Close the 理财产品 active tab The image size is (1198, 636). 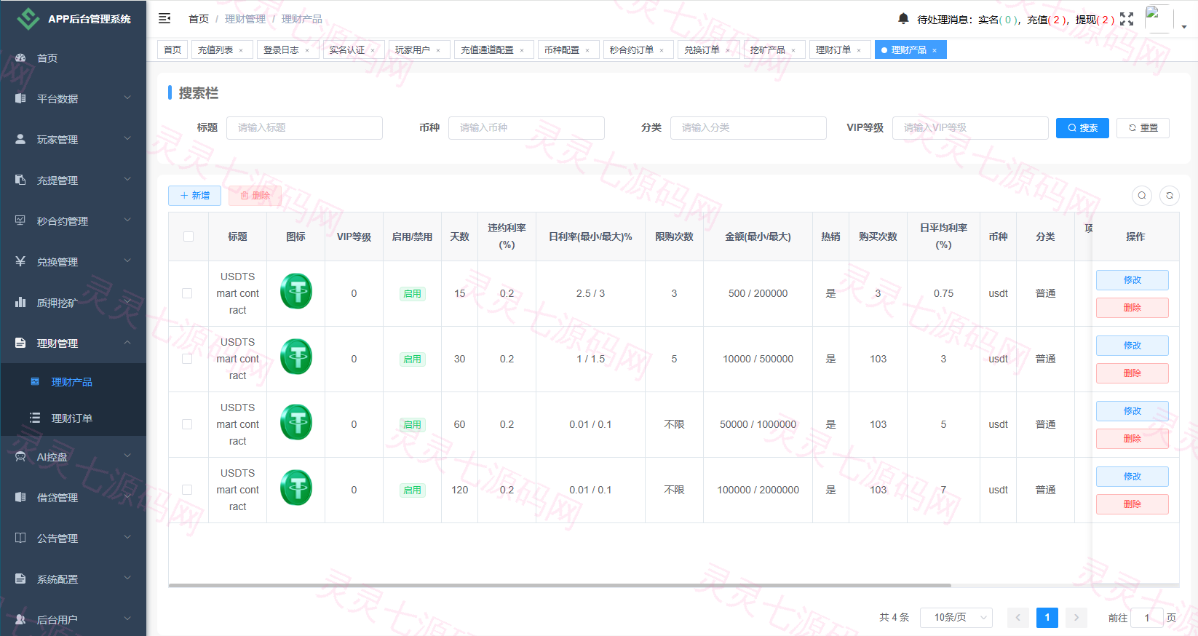coord(935,50)
